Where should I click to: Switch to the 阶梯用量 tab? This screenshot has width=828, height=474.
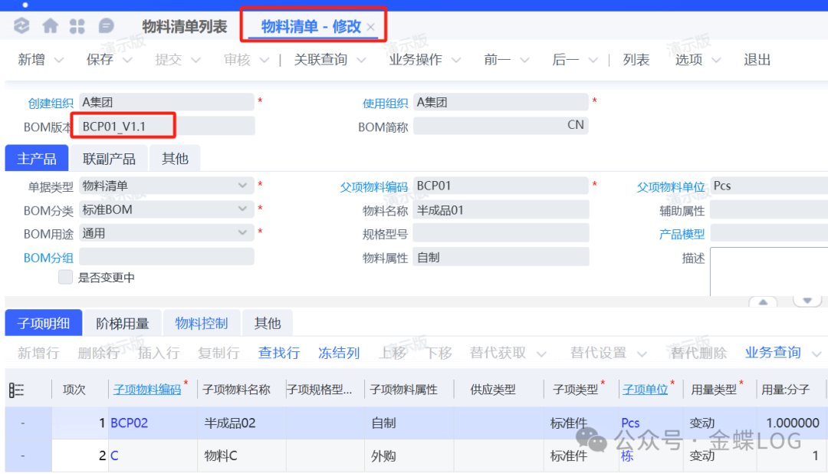tap(122, 324)
